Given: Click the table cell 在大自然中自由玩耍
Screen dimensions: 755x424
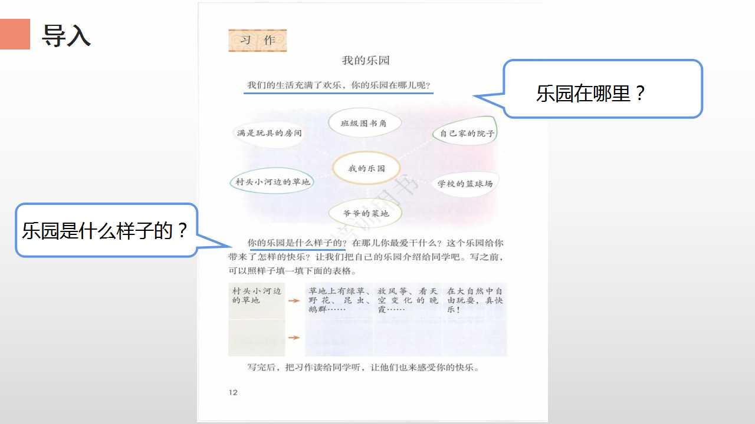Looking at the screenshot, I should point(475,300).
